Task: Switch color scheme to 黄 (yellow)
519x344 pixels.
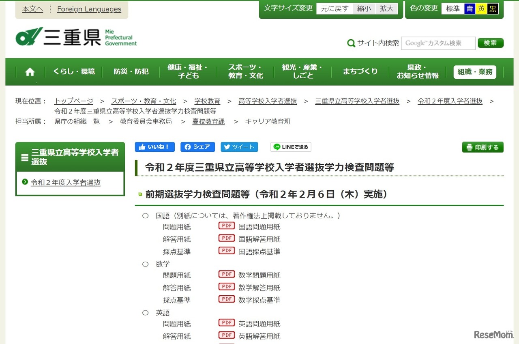Action: (481, 9)
